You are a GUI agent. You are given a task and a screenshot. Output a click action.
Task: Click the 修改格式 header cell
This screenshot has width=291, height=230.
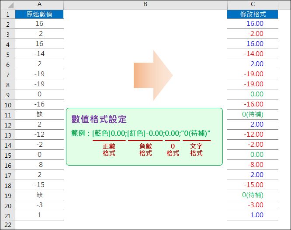point(253,14)
